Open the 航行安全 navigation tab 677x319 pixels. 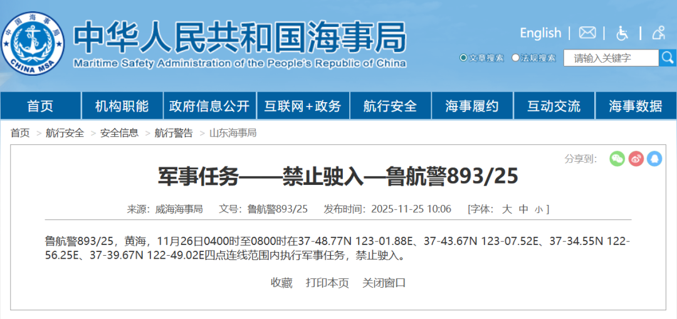(x=391, y=106)
